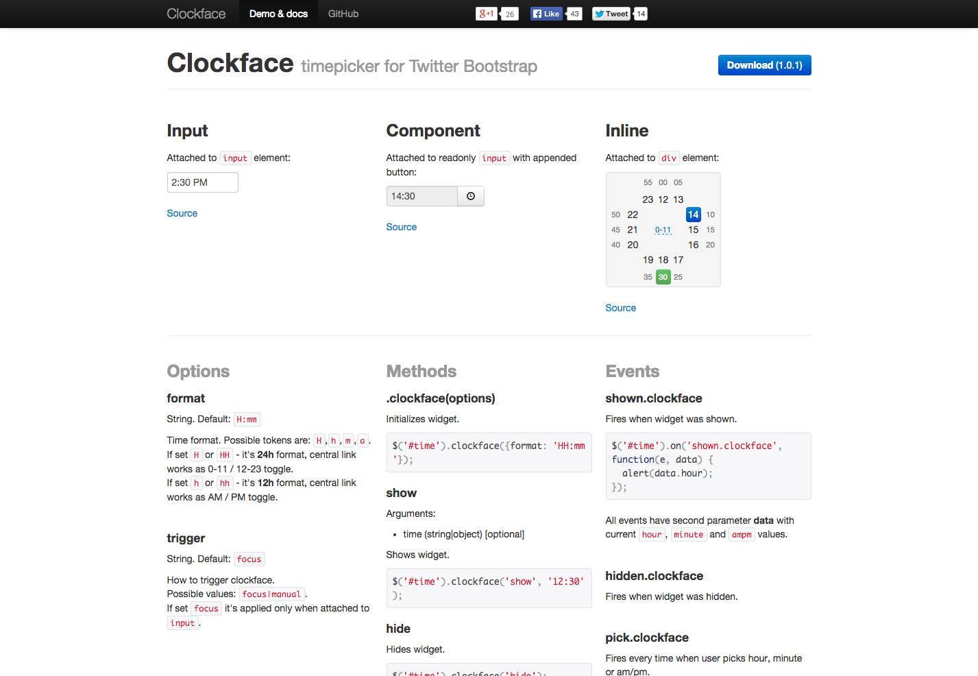The image size is (978, 676).
Task: Click the Methods section heading
Action: tap(421, 371)
